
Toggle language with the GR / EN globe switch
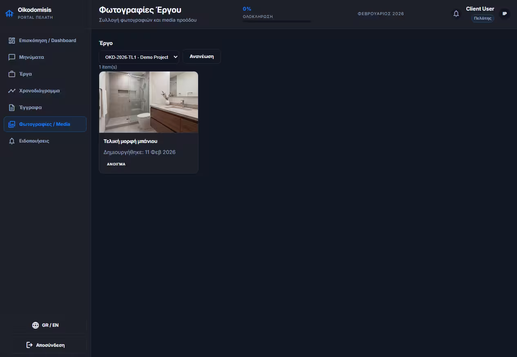pos(36,325)
